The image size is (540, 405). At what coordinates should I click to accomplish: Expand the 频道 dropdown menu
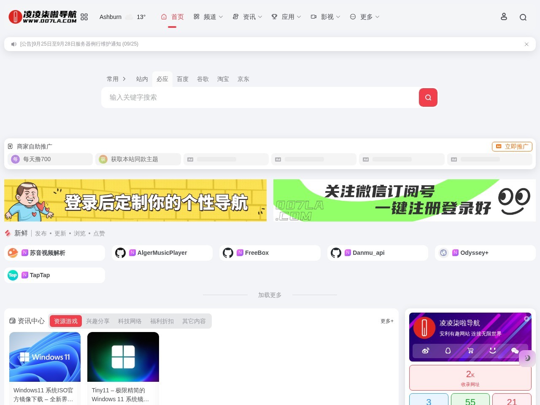tap(208, 17)
